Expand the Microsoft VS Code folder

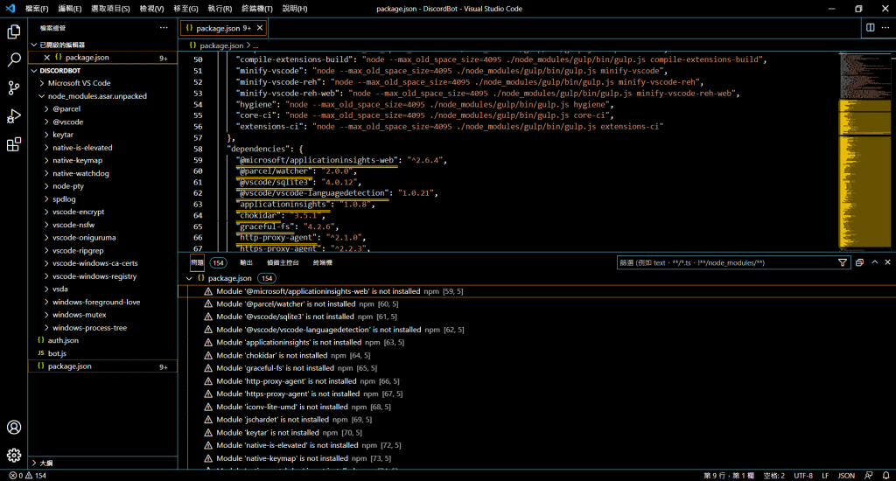(x=42, y=83)
